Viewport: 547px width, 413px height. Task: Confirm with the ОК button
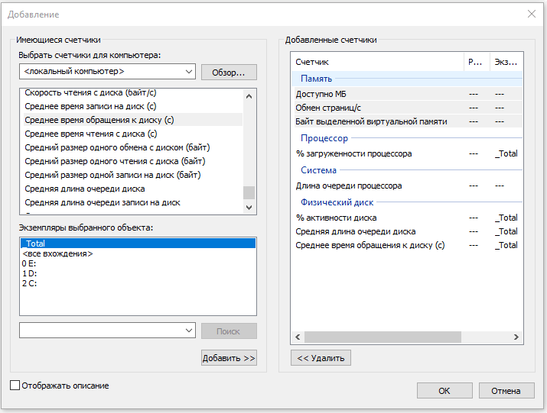point(444,391)
